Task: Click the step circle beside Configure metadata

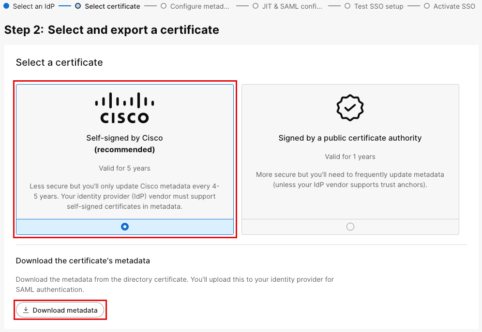Action: tap(164, 6)
